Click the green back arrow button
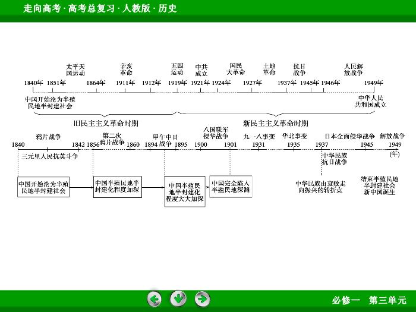The image size is (416, 312). pos(155,299)
